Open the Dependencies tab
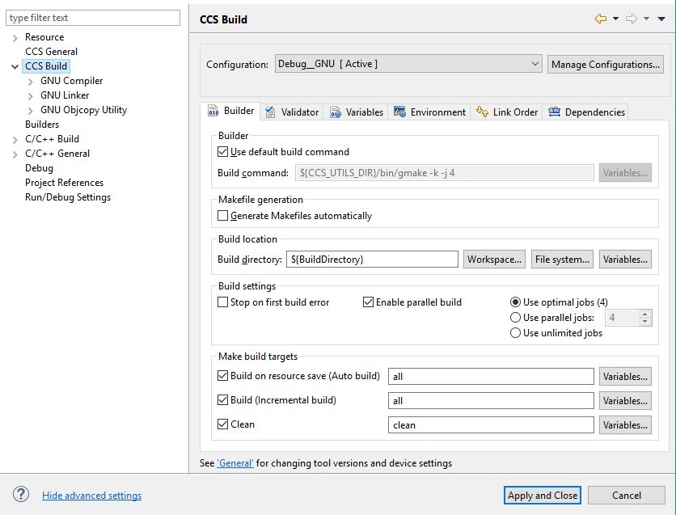Viewport: 676px width, 515px height. click(x=586, y=112)
